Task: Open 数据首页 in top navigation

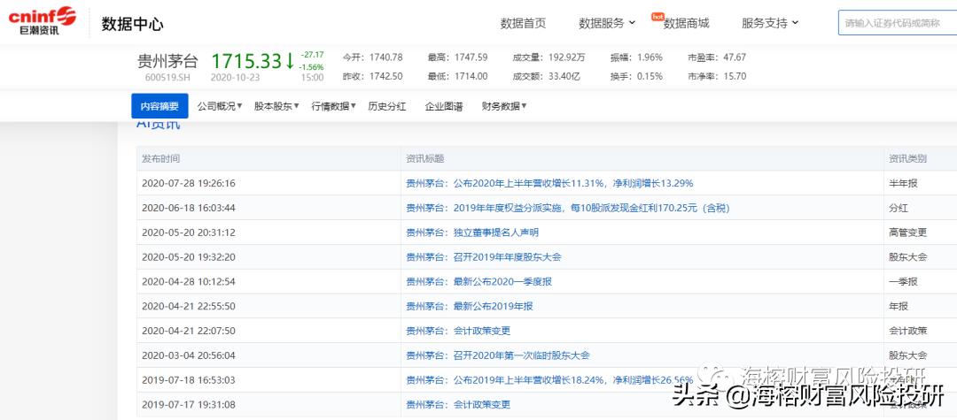Action: (x=523, y=23)
